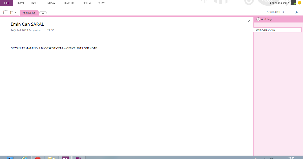The height and width of the screenshot is (159, 303).
Task: Send feedback via the smiley icon
Action: click(300, 3)
